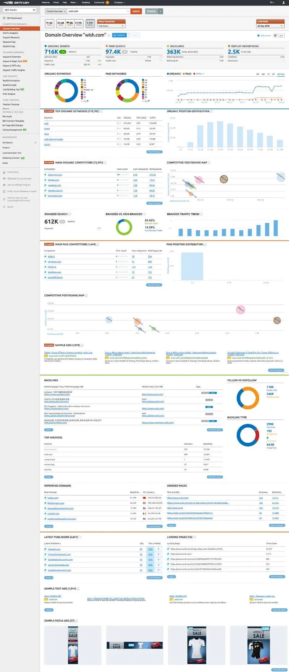Click the info icon beside Organic Position Distribution
Viewport: 289px width, 672px height.
click(x=212, y=111)
